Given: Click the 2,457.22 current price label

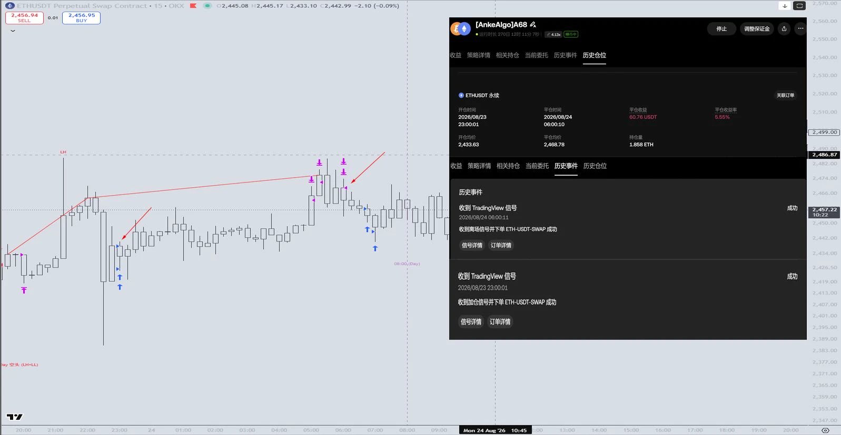Looking at the screenshot, I should pos(824,212).
